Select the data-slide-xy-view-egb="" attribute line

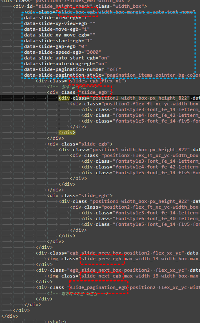[60, 23]
